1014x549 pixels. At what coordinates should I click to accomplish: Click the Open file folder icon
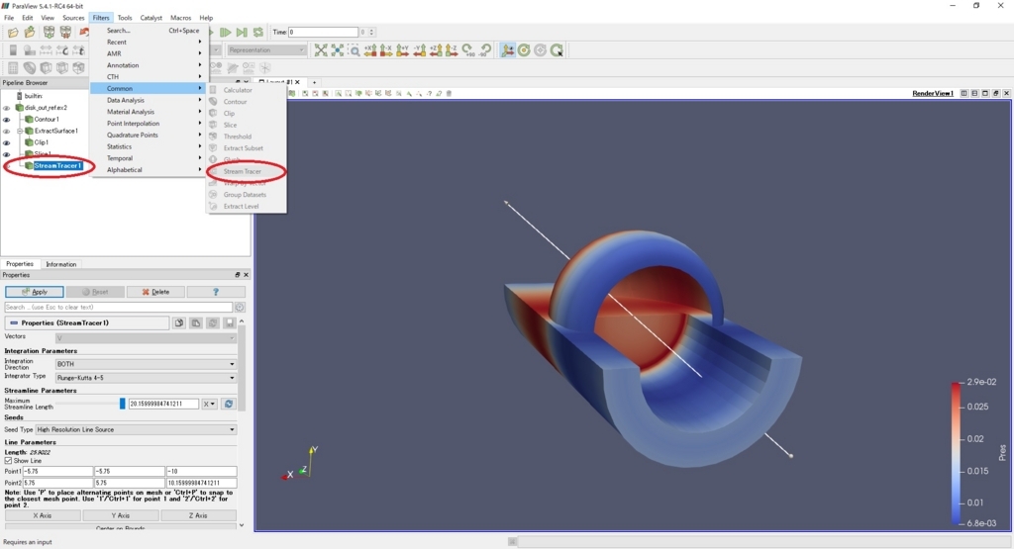[13, 33]
